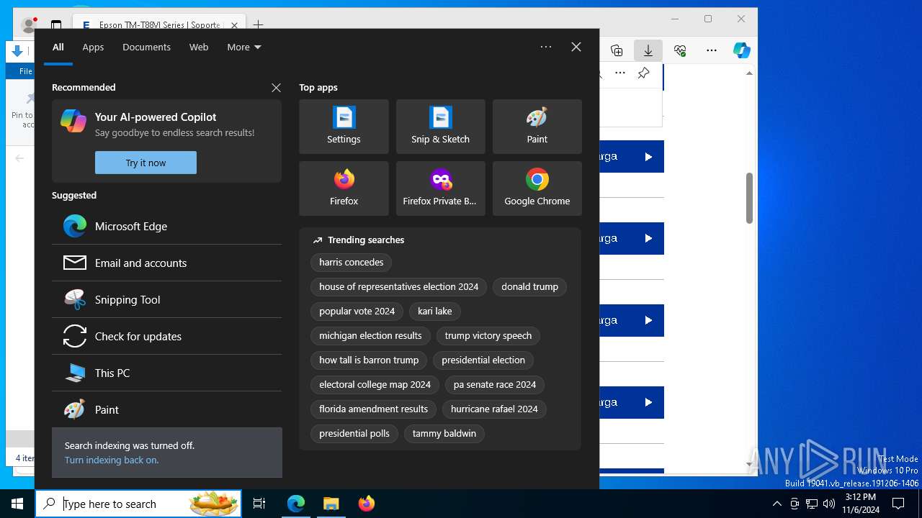Close the search panel

(x=576, y=47)
